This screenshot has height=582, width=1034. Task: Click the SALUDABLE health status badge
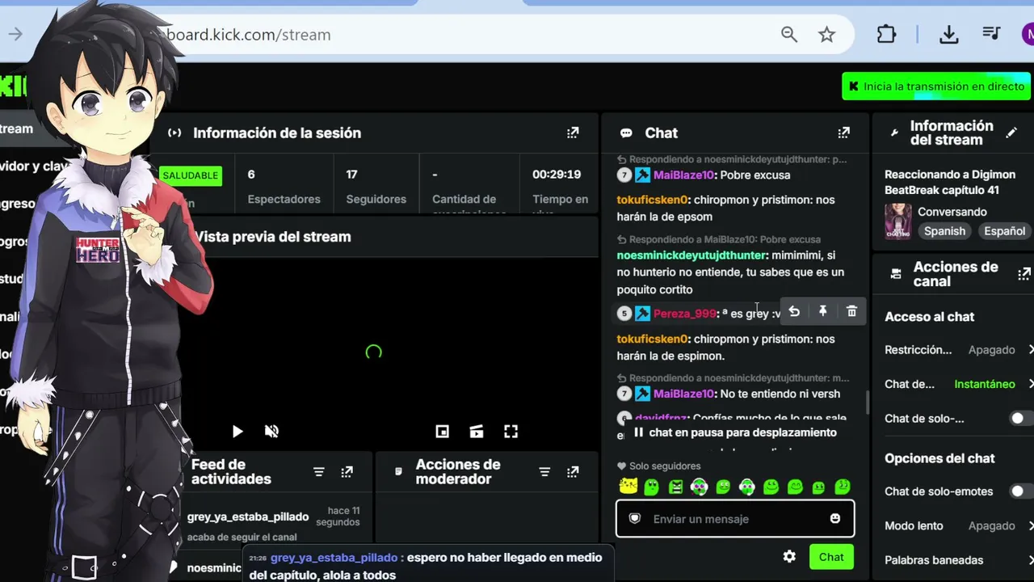tap(191, 175)
